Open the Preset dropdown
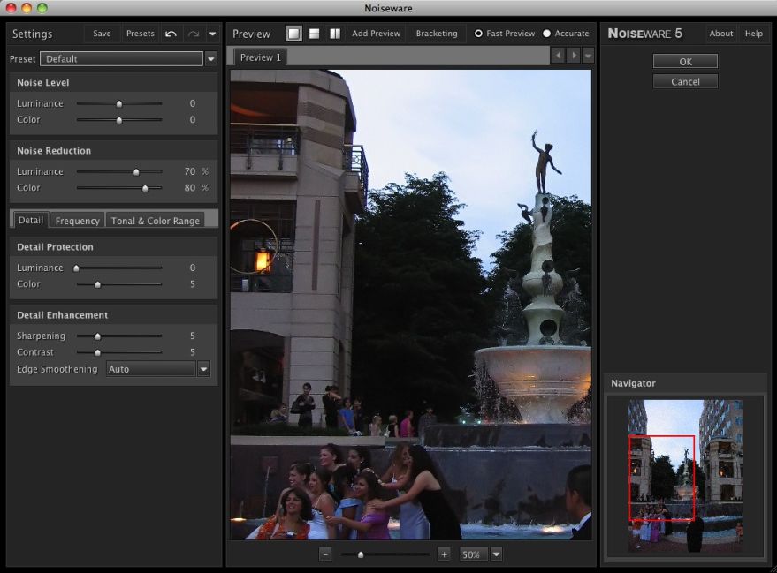 pos(210,59)
